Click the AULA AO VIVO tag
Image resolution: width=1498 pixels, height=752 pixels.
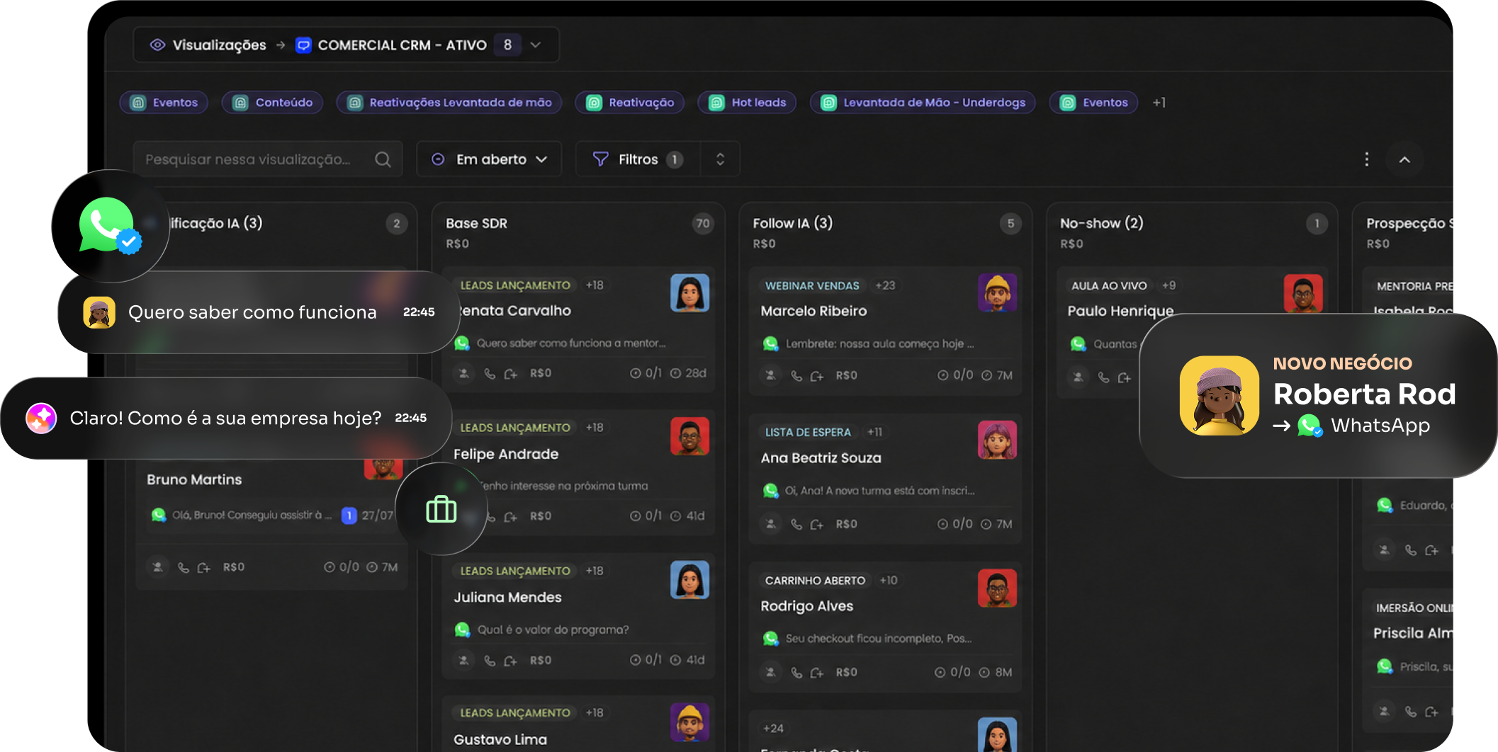click(x=1109, y=285)
